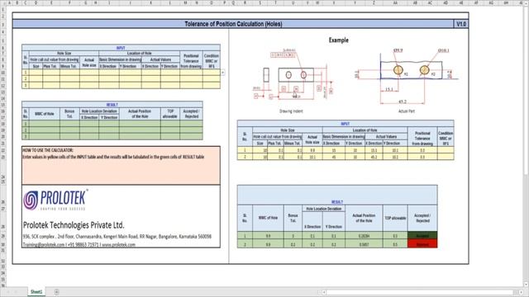529x297 pixels.
Task: Click 'Hole Size' header in left input table
Action: coord(64,53)
